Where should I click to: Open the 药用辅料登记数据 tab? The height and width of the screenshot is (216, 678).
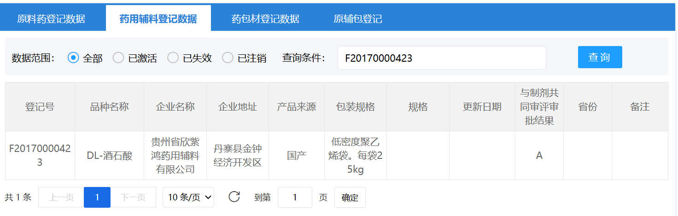[x=158, y=19]
